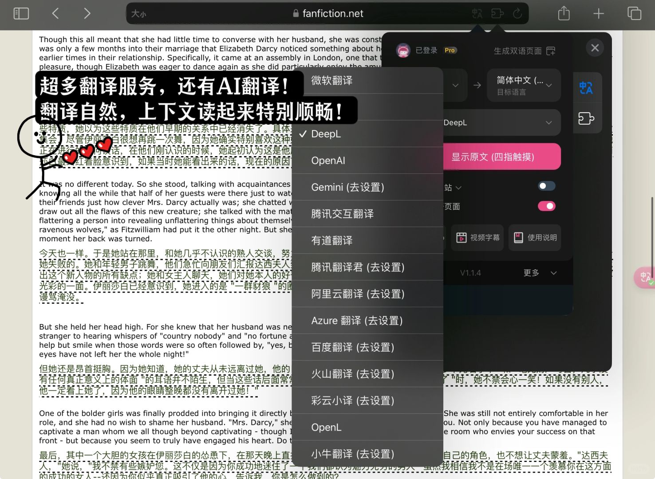Open the DeepL translation service dropdown
This screenshot has width=655, height=479.
click(502, 122)
